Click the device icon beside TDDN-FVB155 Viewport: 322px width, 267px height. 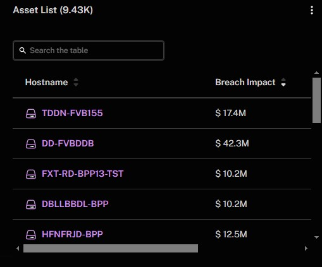coord(31,114)
